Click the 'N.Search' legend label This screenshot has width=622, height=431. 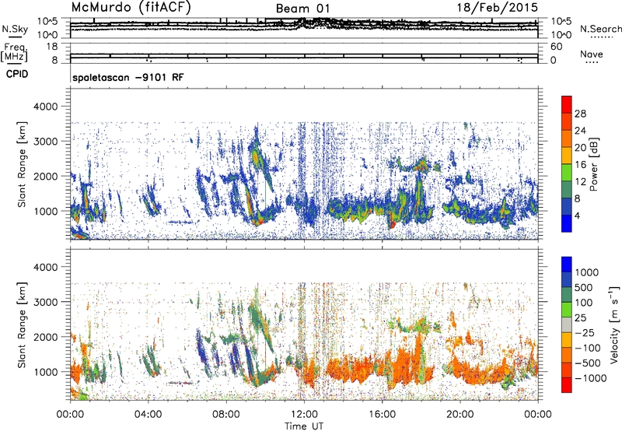(600, 29)
